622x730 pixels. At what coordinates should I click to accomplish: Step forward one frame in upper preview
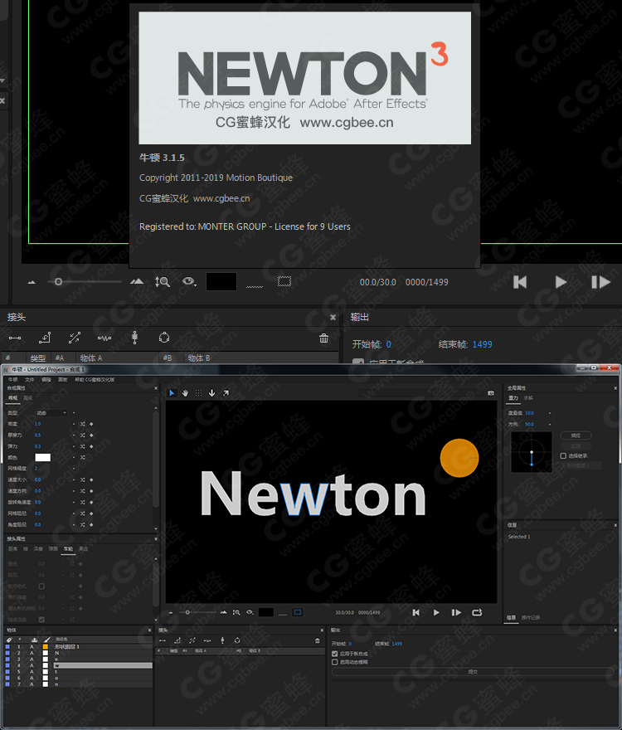600,282
